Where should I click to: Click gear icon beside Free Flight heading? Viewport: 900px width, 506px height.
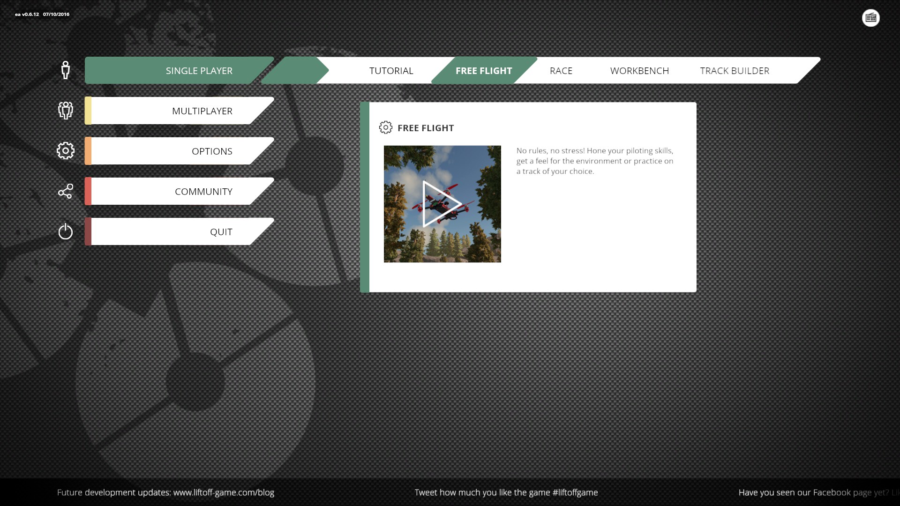385,127
